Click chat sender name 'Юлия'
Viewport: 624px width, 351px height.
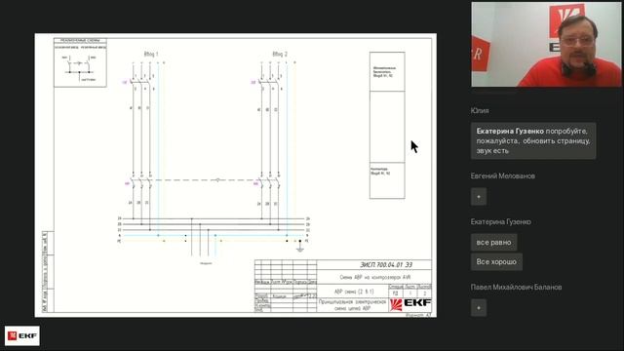click(x=480, y=110)
